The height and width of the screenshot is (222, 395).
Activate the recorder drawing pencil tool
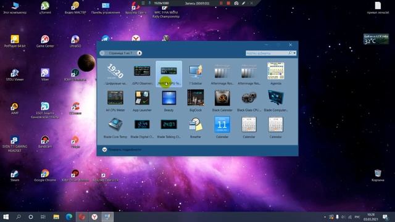coord(244,3)
